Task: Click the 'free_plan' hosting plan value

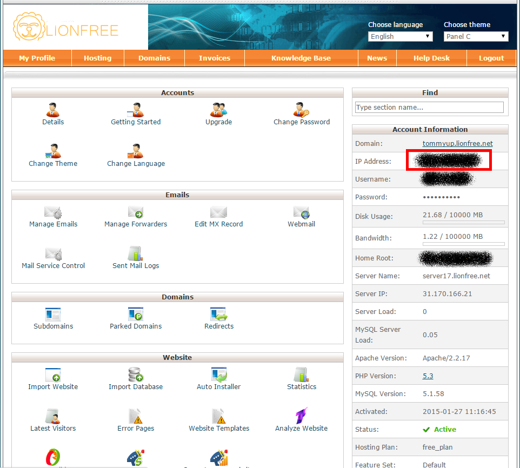Action: pos(437,447)
